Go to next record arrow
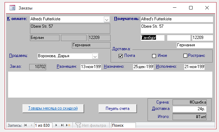The width and height of the screenshot is (219, 132). 56,125
